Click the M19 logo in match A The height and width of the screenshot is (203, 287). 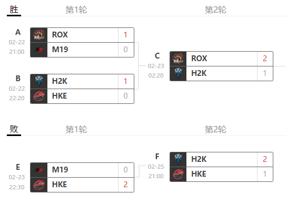coord(39,50)
